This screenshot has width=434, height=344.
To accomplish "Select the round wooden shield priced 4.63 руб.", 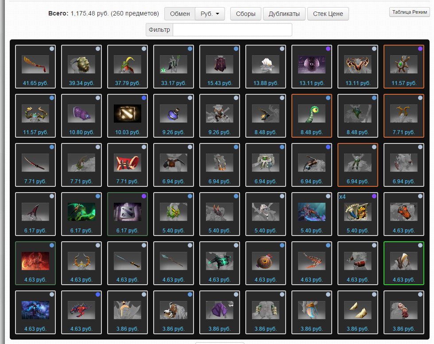I will (x=266, y=263).
